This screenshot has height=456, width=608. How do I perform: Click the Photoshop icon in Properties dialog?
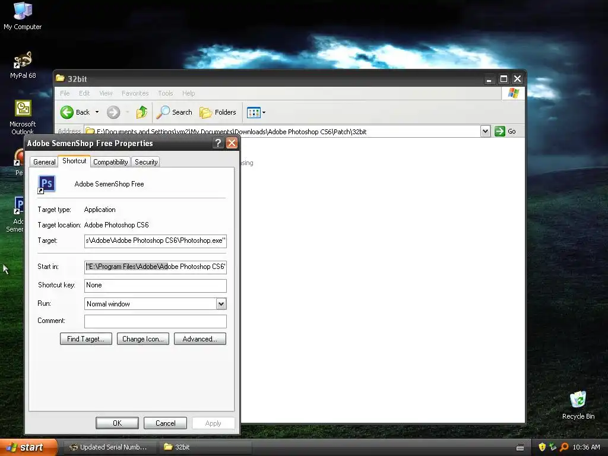coord(46,184)
